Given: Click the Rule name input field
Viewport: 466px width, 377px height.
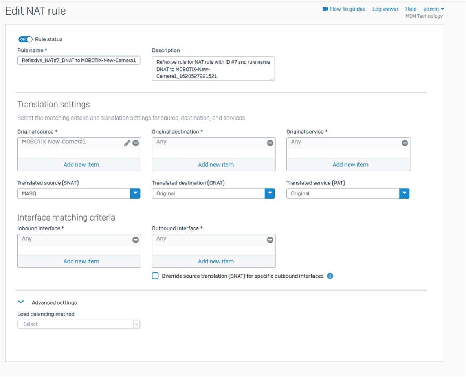Looking at the screenshot, I should pyautogui.click(x=79, y=61).
